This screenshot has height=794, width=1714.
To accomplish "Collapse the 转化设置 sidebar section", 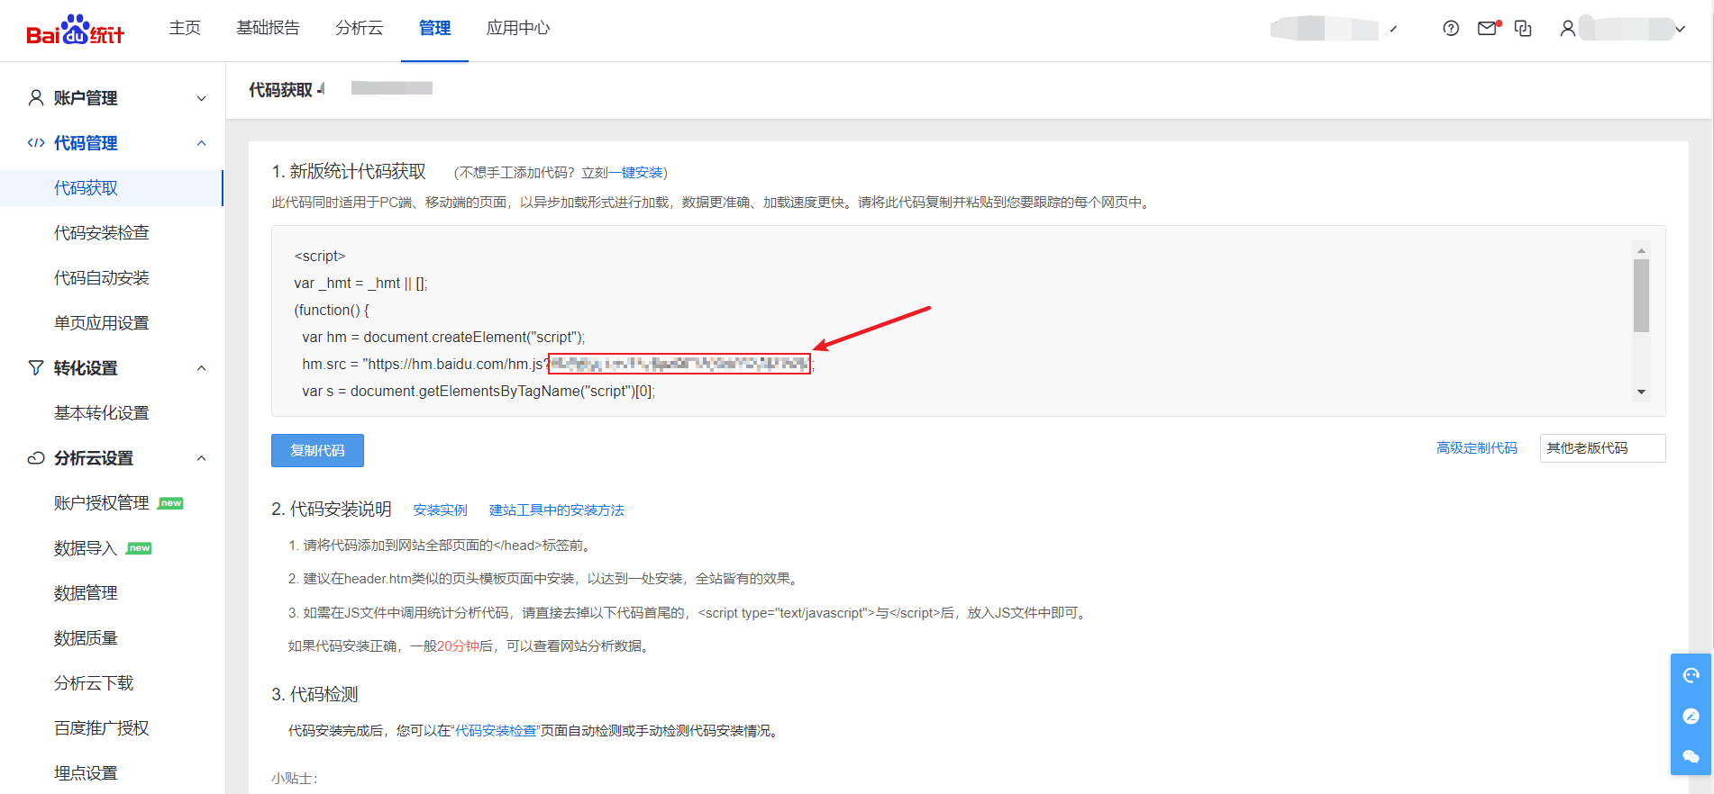I will (201, 368).
